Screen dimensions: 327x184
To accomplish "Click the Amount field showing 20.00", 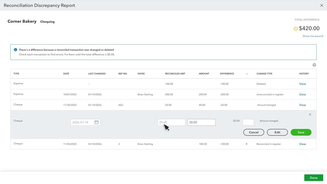I will coord(201,122).
